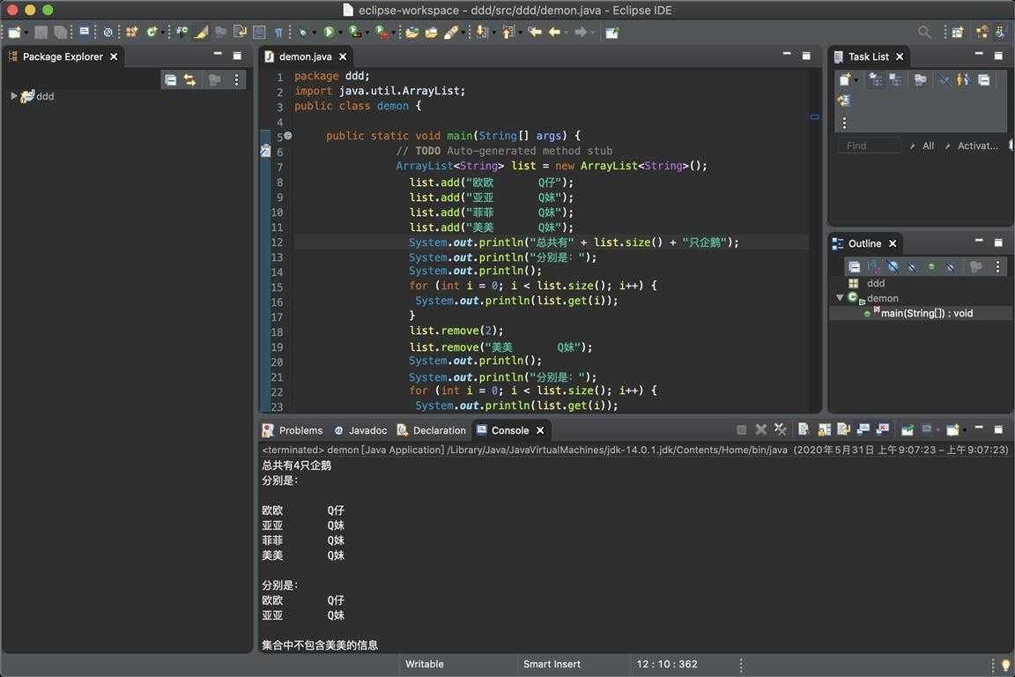Toggle Show Whitespace Characters pilcrow icon
The height and width of the screenshot is (677, 1015).
pyautogui.click(x=278, y=32)
